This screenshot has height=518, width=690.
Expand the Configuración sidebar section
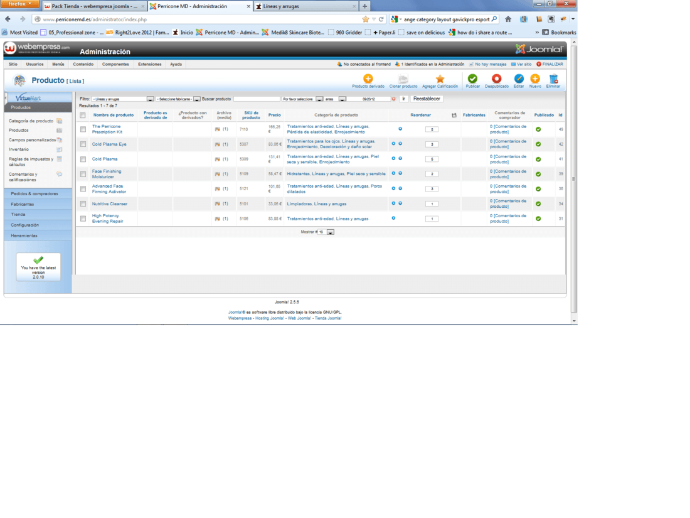[x=38, y=225]
